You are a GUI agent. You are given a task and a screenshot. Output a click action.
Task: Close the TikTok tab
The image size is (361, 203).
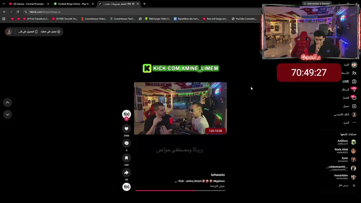click(x=138, y=4)
